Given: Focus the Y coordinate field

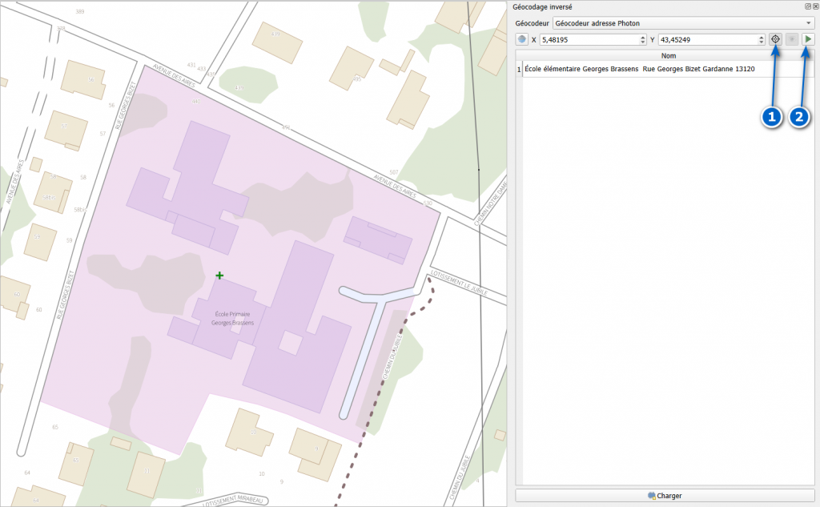Looking at the screenshot, I should click(x=706, y=39).
